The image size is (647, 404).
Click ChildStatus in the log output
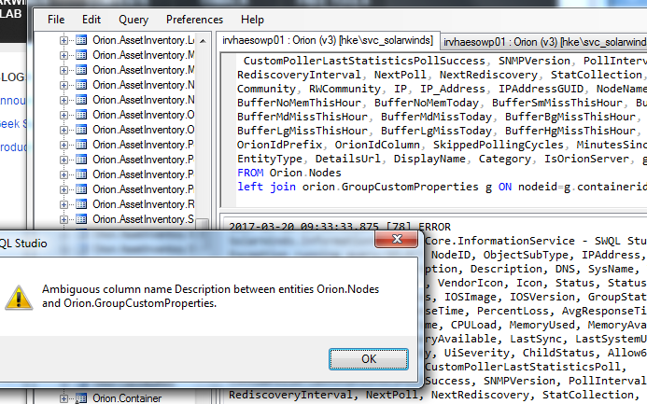point(558,353)
